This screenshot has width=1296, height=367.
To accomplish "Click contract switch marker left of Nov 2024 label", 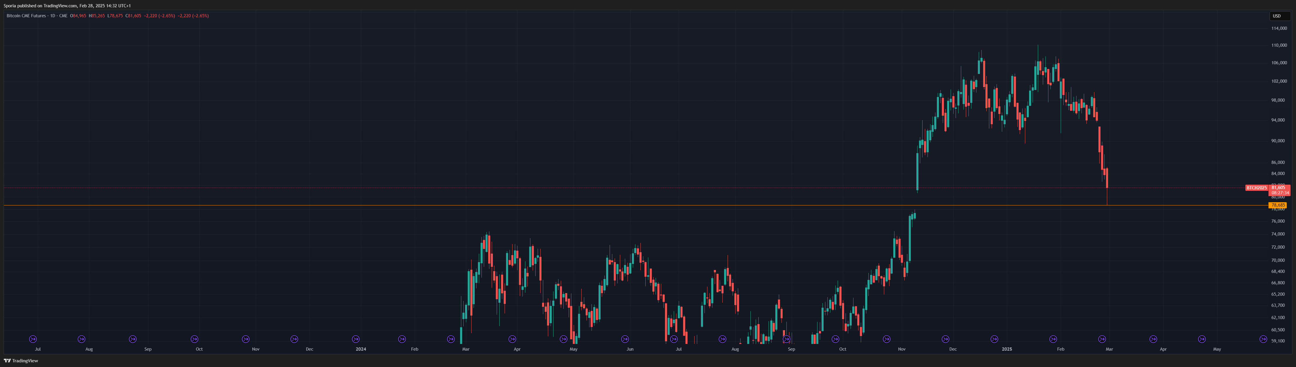I will [x=887, y=339].
